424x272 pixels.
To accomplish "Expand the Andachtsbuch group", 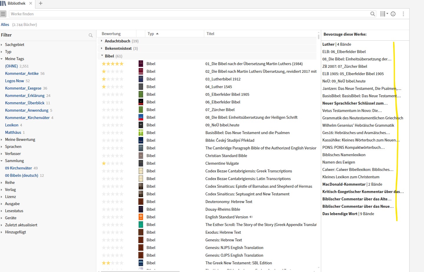I will click(x=102, y=41).
